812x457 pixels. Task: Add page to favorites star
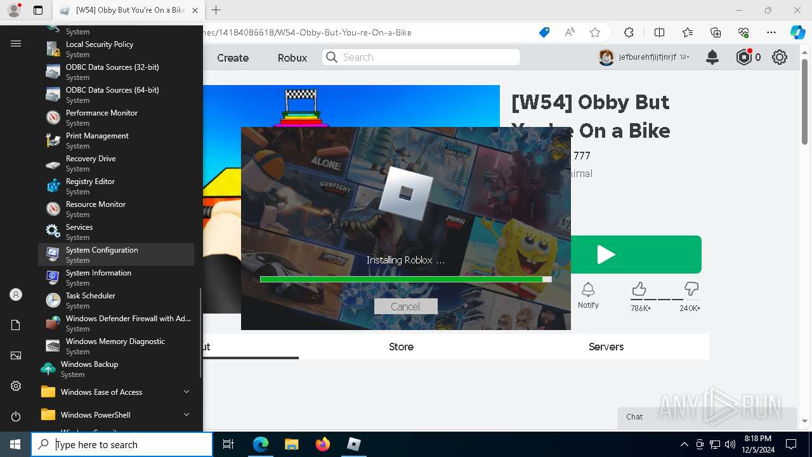pyautogui.click(x=595, y=32)
